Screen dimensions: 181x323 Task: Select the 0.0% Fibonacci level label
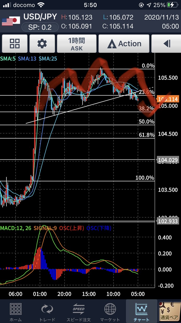pos(148,65)
